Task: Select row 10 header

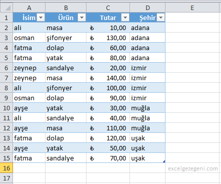Action: [6, 108]
